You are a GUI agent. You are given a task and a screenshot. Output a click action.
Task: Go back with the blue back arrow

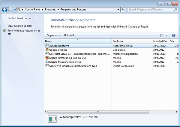tap(5, 10)
